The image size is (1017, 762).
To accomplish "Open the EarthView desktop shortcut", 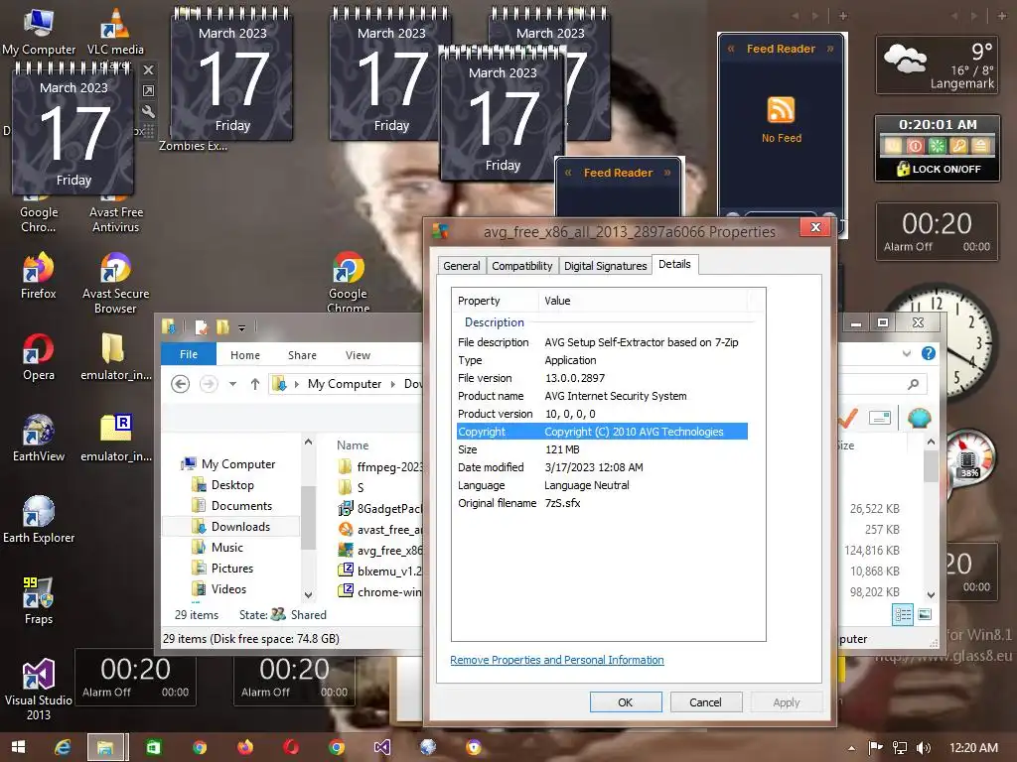I will (x=39, y=438).
